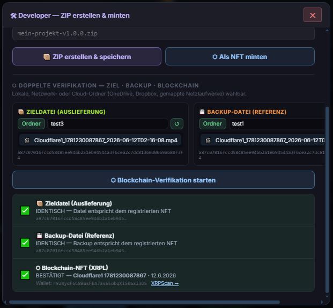The width and height of the screenshot is (333, 308).
Task: Click the scroll-up arrow at top of vertical scrollbar
Action: 327,31
